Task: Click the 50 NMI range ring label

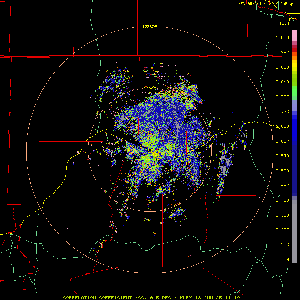Action: pos(150,88)
